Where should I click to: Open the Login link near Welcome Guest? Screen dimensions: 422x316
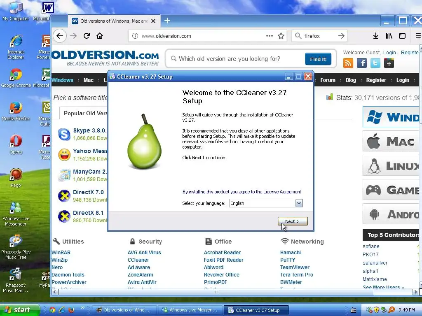389,52
